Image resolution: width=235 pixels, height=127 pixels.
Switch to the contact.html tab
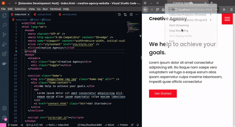pos(44,14)
